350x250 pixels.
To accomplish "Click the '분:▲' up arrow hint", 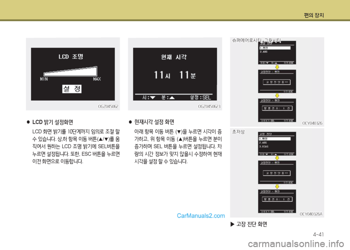I will point(168,97).
